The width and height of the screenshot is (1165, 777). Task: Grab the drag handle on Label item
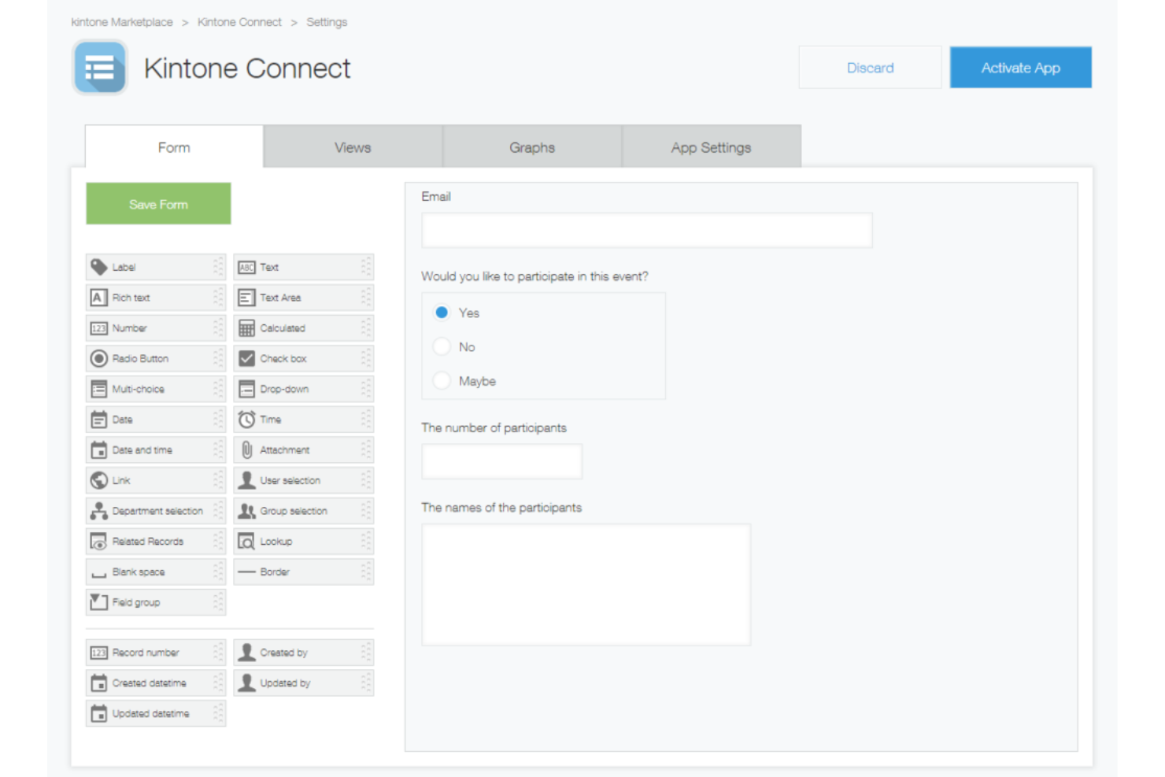[x=218, y=267]
